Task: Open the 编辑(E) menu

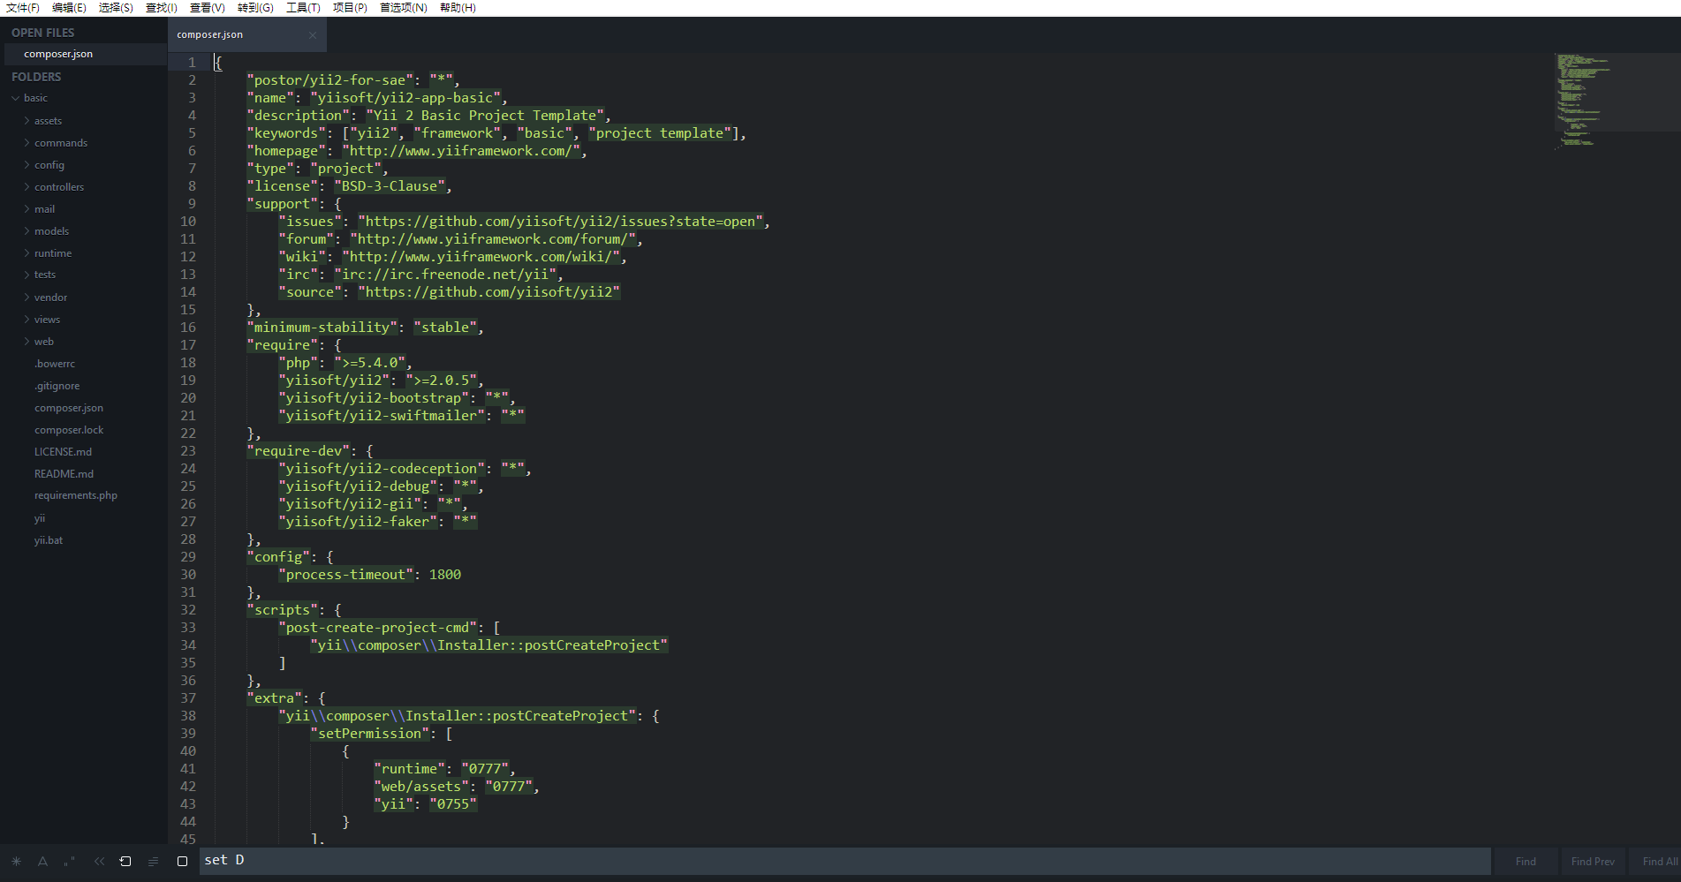Action: click(x=69, y=8)
